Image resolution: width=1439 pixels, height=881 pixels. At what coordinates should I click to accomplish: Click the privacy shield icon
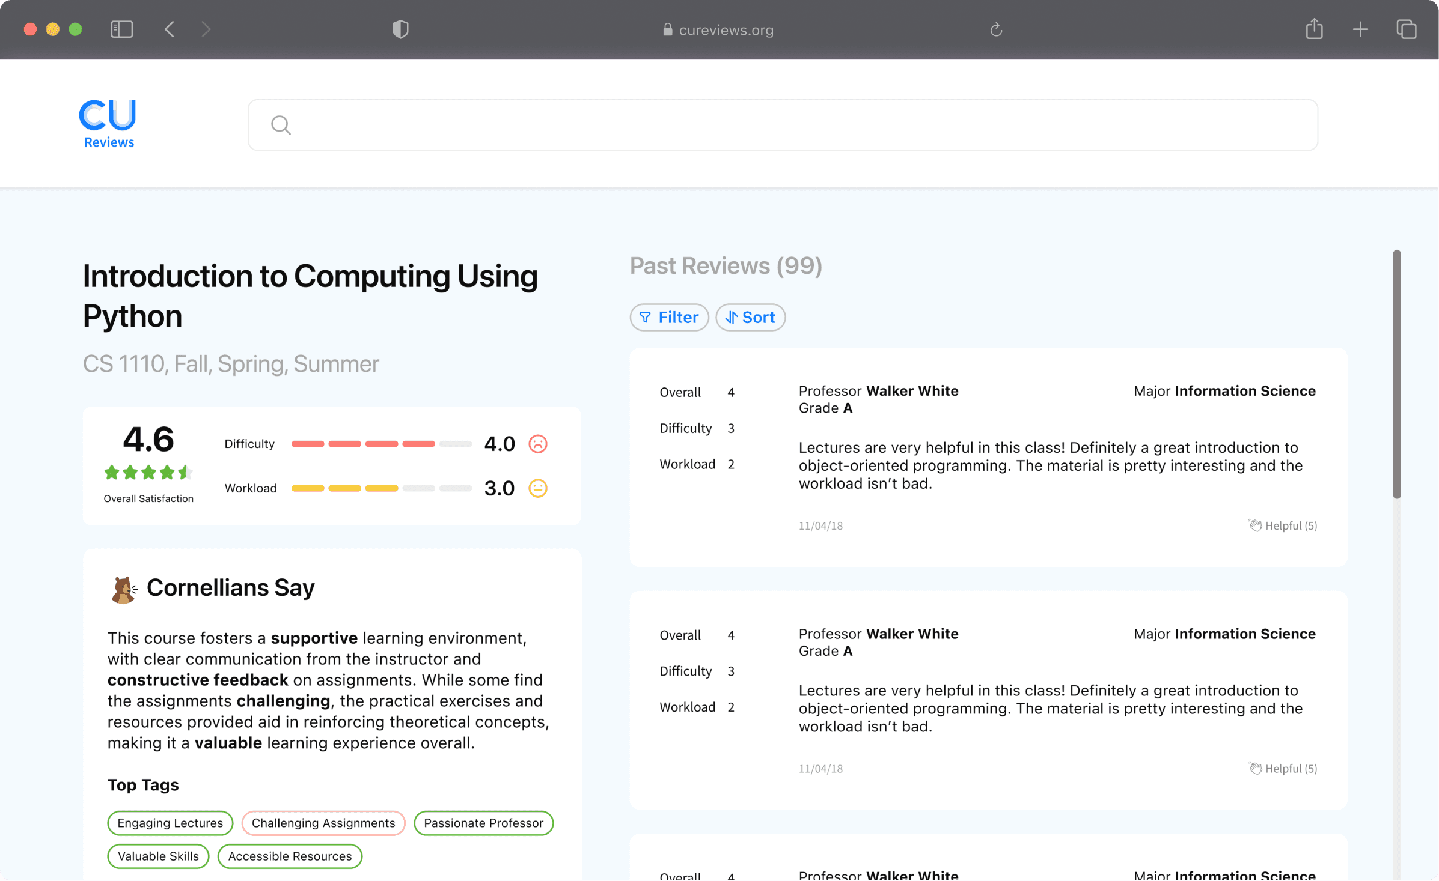click(x=400, y=29)
